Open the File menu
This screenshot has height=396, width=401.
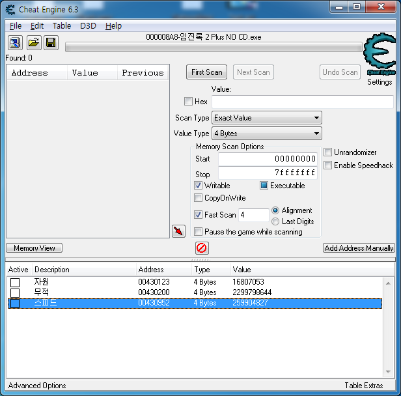click(16, 26)
